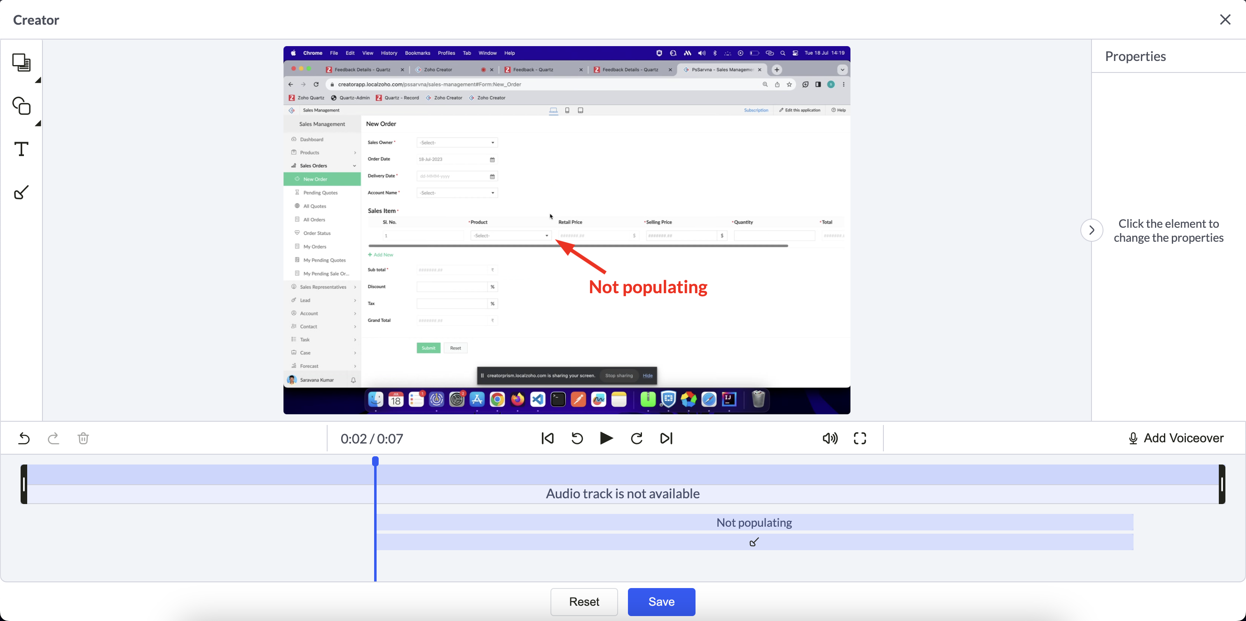
Task: Select the arrow annotation tool
Action: coord(21,192)
